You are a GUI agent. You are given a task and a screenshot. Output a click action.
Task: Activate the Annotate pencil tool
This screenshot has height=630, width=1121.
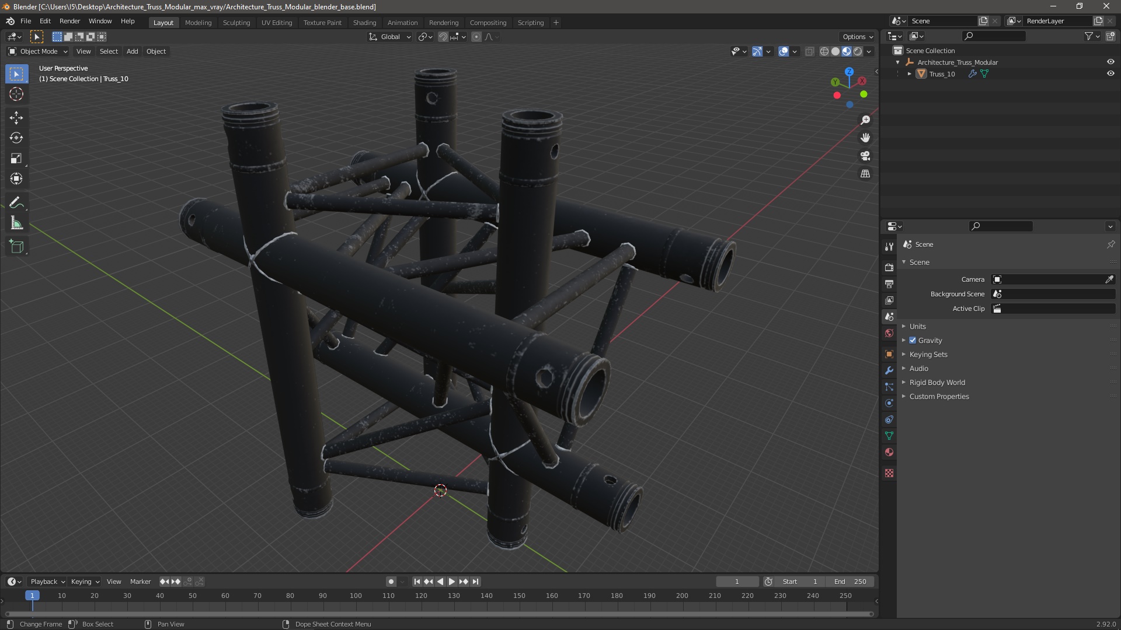[x=16, y=203]
